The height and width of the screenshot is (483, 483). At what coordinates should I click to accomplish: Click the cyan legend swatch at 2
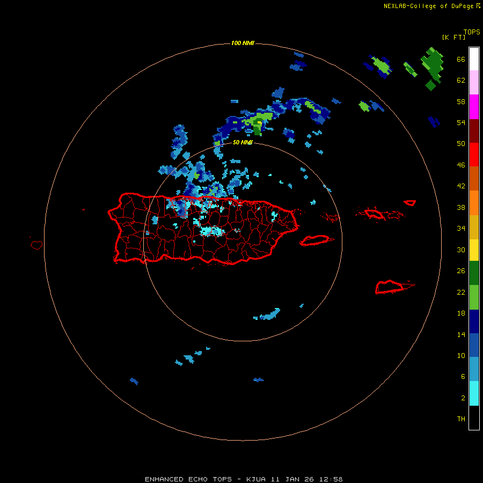point(474,393)
